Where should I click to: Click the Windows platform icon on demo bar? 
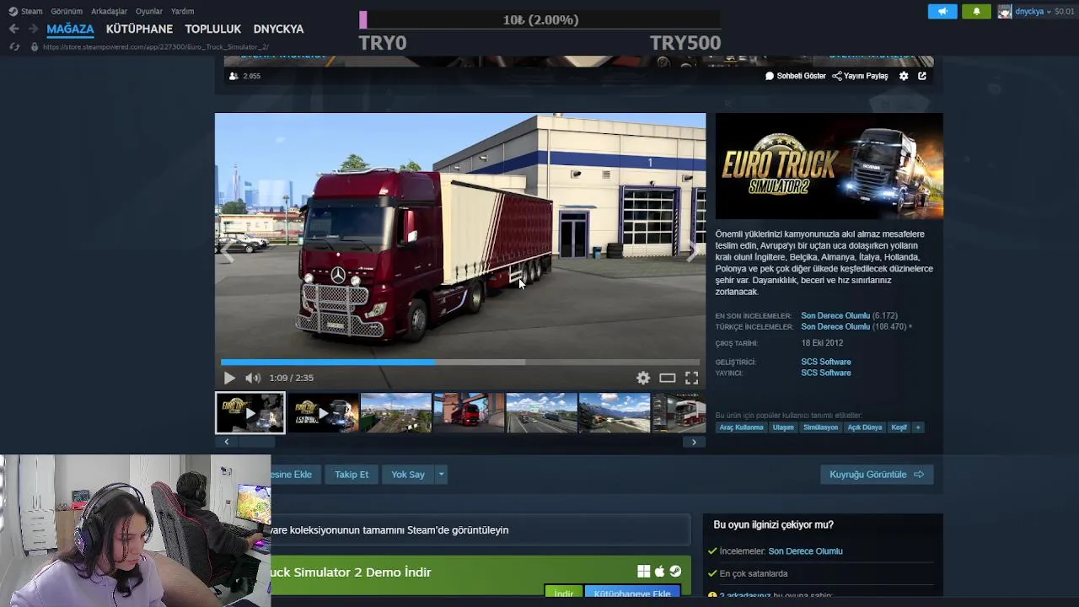643,572
